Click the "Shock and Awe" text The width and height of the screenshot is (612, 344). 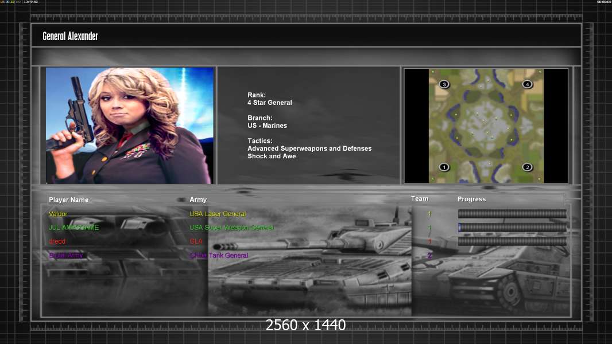click(272, 156)
